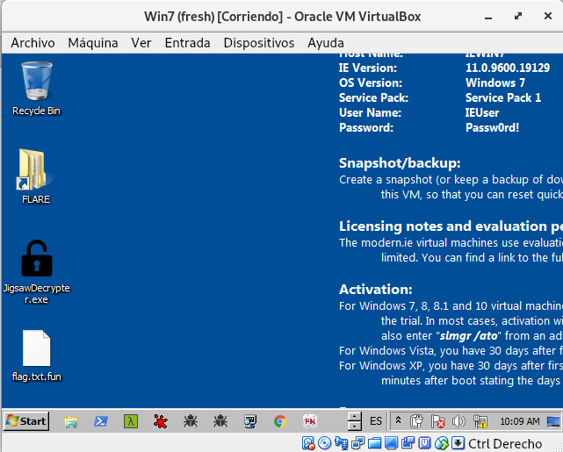Launch PowerShell from the taskbar
This screenshot has width=563, height=452.
click(101, 421)
